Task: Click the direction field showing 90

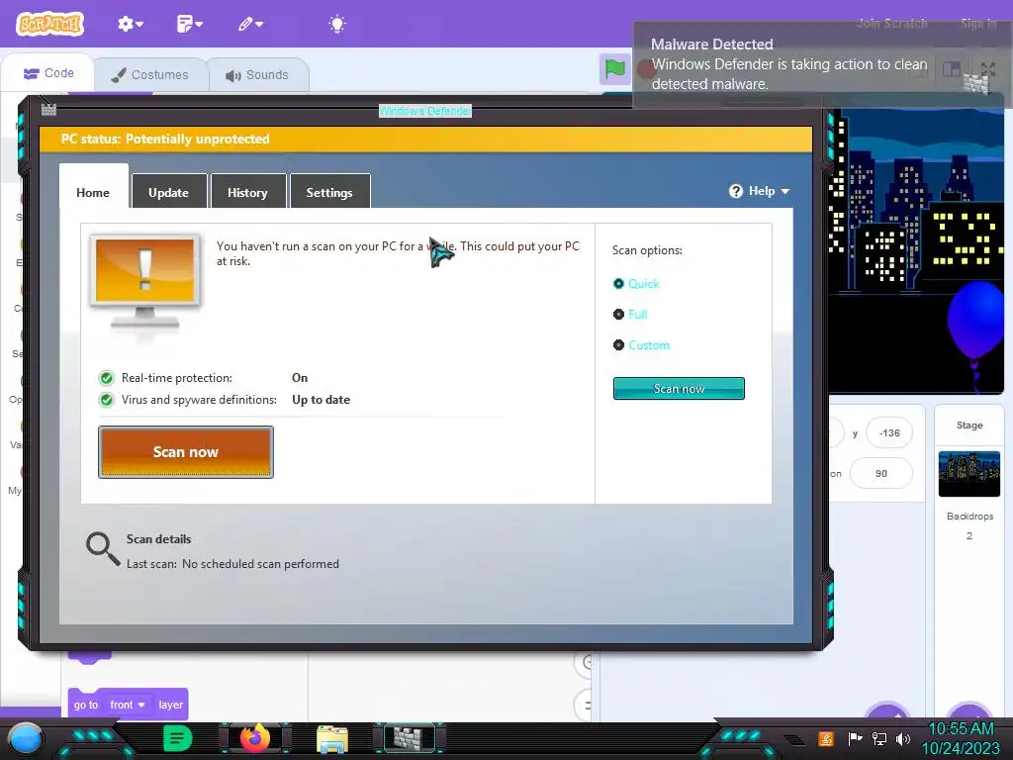Action: click(881, 474)
